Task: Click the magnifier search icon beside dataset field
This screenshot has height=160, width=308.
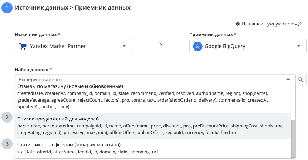Action: pyautogui.click(x=301, y=79)
